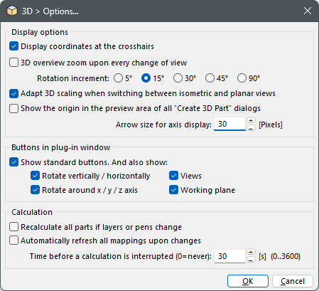
Task: Disable Rotate vertically / horizontally buttons
Action: [x=35, y=176]
